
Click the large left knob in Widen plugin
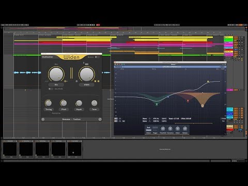56,74
